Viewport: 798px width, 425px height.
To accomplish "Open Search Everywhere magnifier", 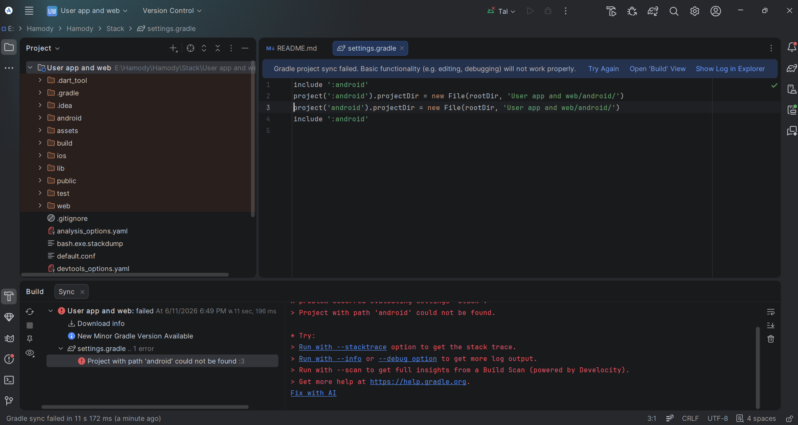I will point(674,11).
